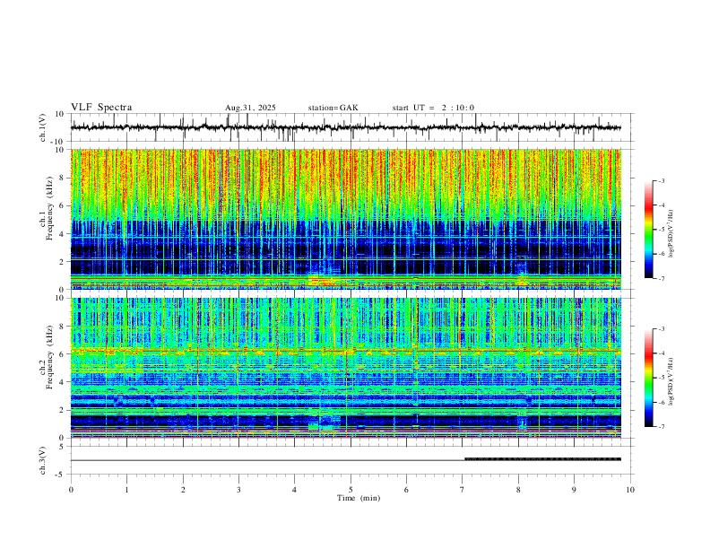Click the "station=GAK" header label
Image resolution: width=710 pixels, height=549 pixels.
[333, 108]
